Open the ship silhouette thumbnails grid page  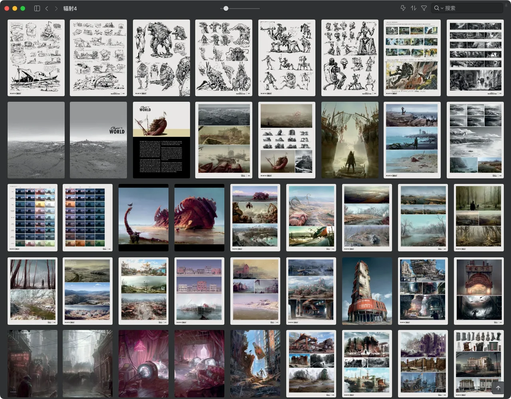287,140
